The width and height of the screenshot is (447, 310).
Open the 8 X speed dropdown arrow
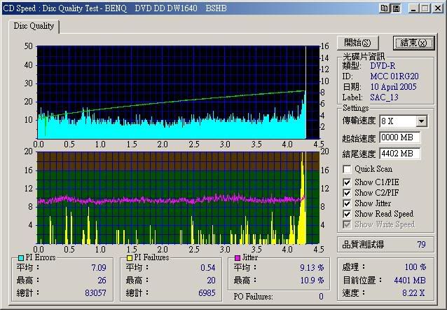point(421,121)
